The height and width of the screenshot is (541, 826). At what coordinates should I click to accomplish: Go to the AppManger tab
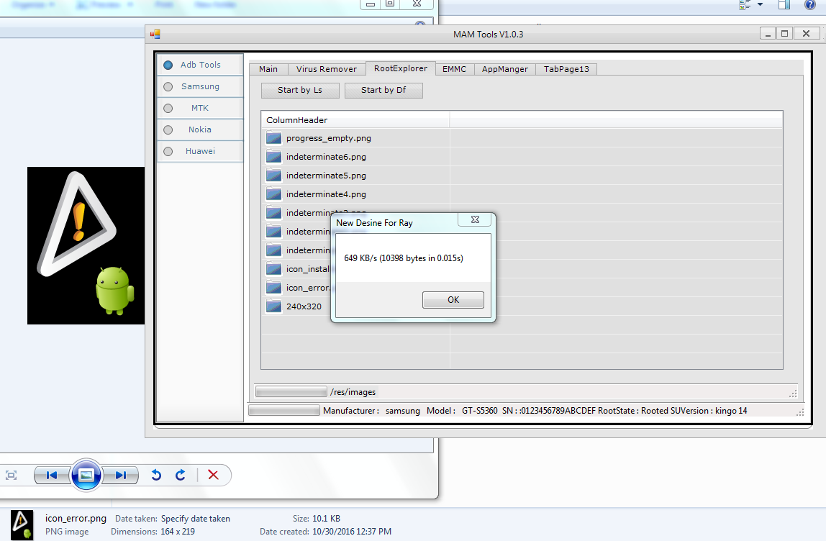click(x=504, y=69)
